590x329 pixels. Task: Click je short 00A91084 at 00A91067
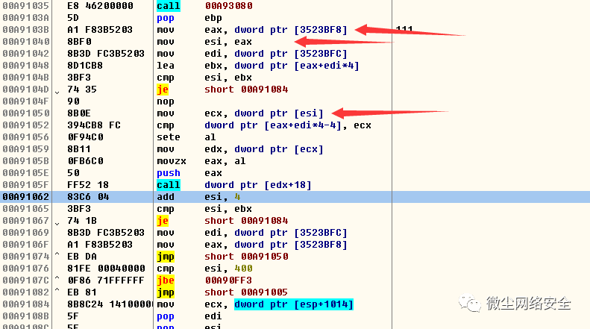pos(222,221)
